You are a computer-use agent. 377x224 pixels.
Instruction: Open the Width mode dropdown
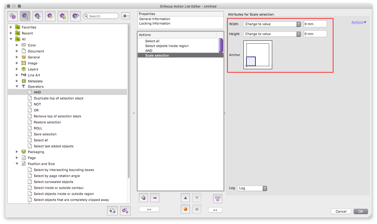coord(272,24)
